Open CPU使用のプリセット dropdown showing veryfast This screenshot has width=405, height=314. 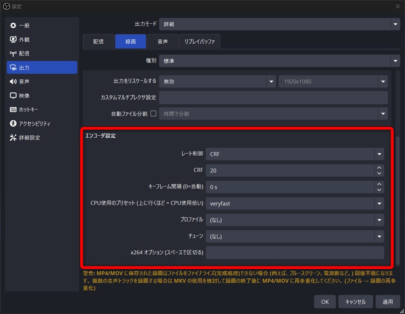[x=295, y=203]
